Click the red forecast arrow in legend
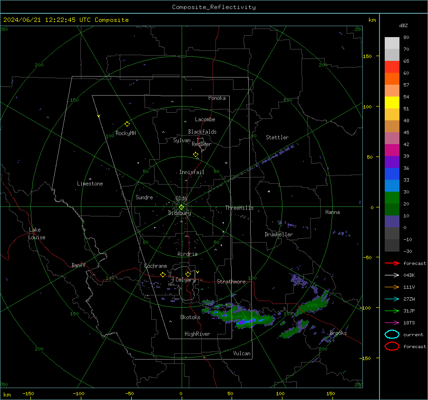 [x=392, y=263]
